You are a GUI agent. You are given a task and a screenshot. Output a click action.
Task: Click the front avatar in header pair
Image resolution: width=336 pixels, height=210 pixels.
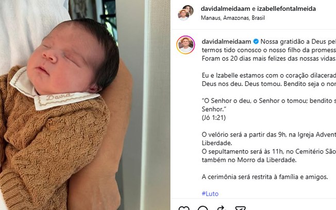pos(183,15)
